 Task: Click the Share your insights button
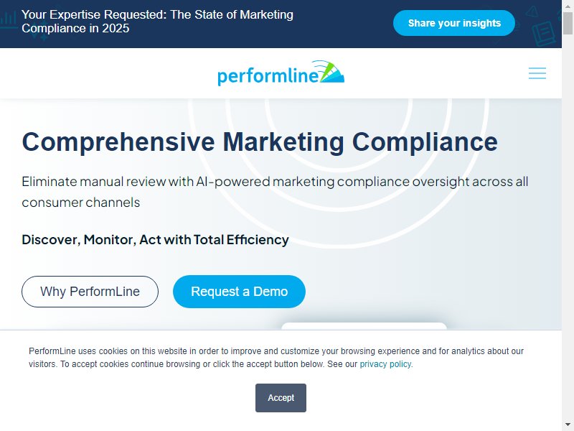pyautogui.click(x=454, y=23)
